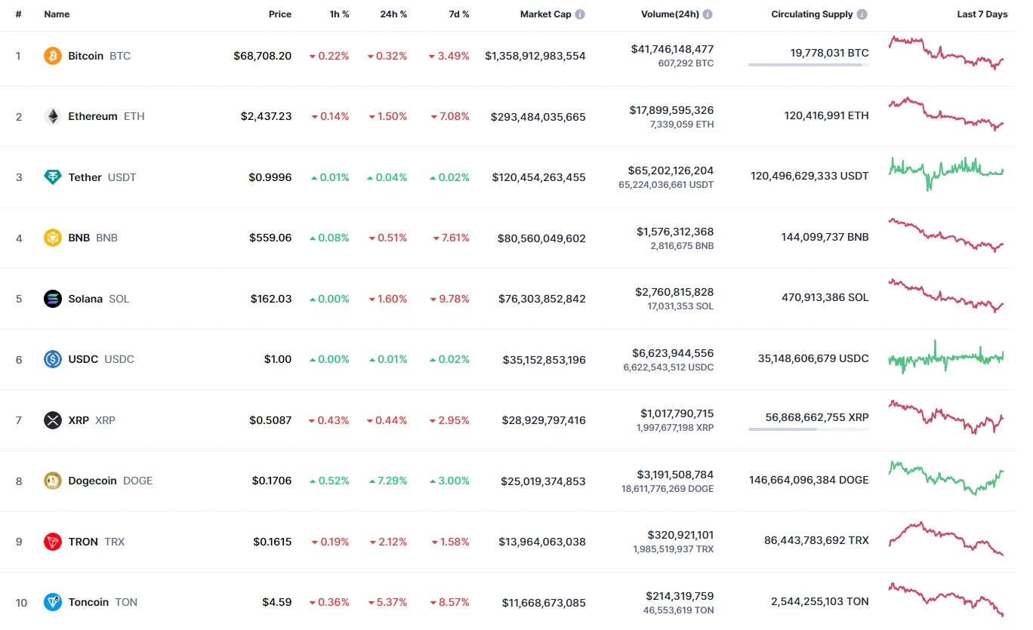Click the XRP logo icon
Viewport: 1033px width, 630px height.
pos(53,420)
